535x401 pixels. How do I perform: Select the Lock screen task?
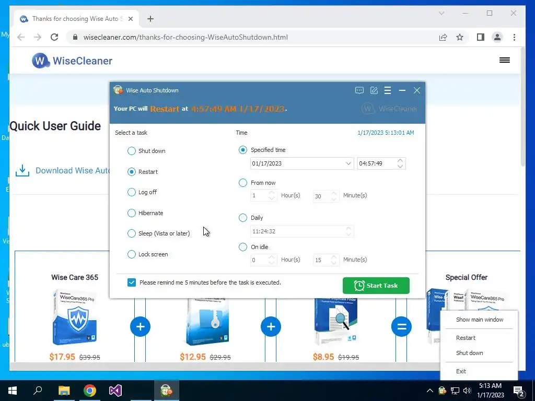tap(147, 254)
